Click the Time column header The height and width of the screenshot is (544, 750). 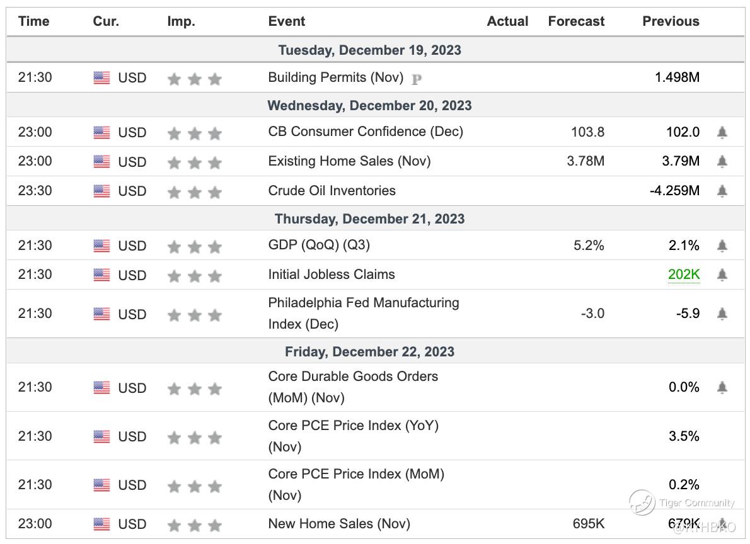pos(33,21)
